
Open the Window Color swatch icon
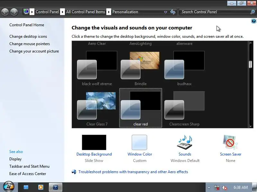(x=139, y=142)
